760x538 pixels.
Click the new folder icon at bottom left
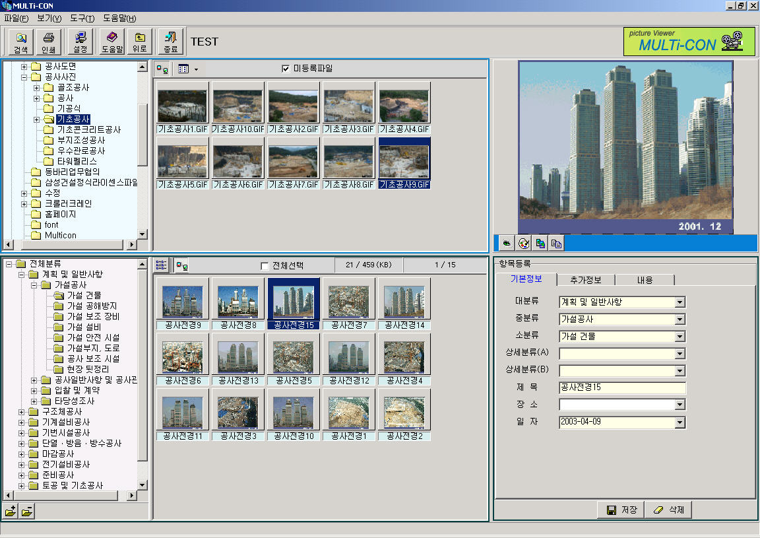[11, 512]
